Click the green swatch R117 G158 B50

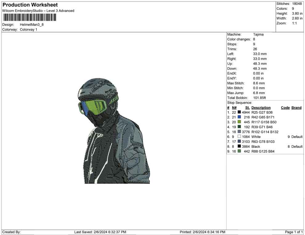click(239, 122)
